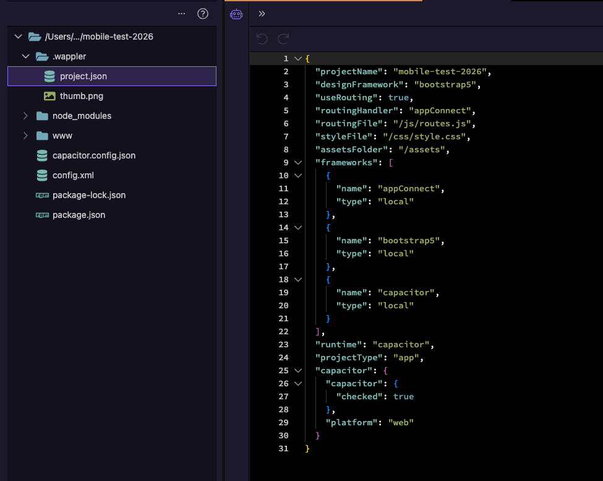Screen dimensions: 603x481
Task: Collapse the mobile-test-2026 project root
Action: click(x=18, y=37)
